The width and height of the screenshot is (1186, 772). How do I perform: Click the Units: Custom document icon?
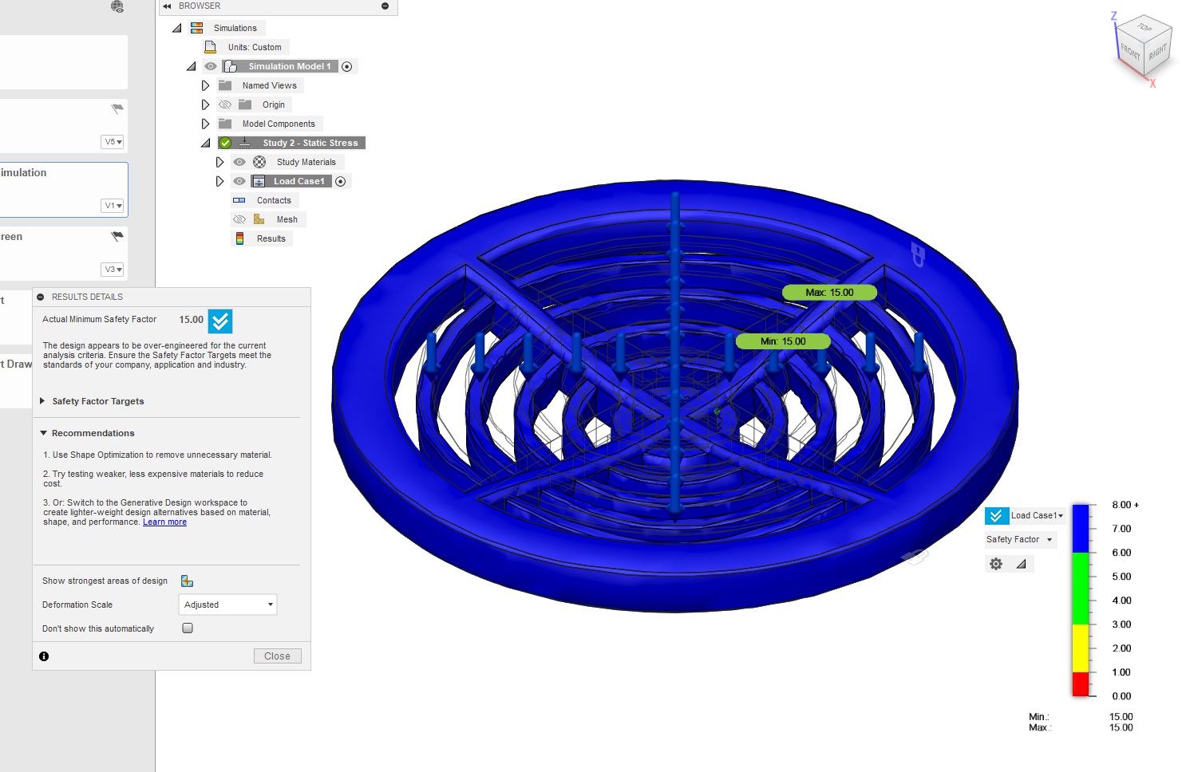211,47
